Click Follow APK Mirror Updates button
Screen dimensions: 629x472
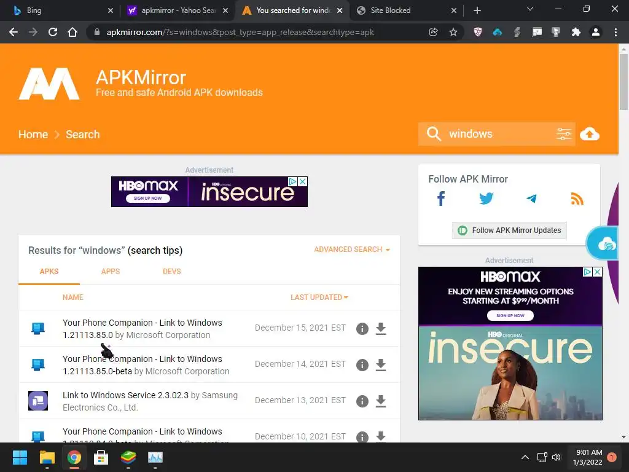tap(509, 230)
